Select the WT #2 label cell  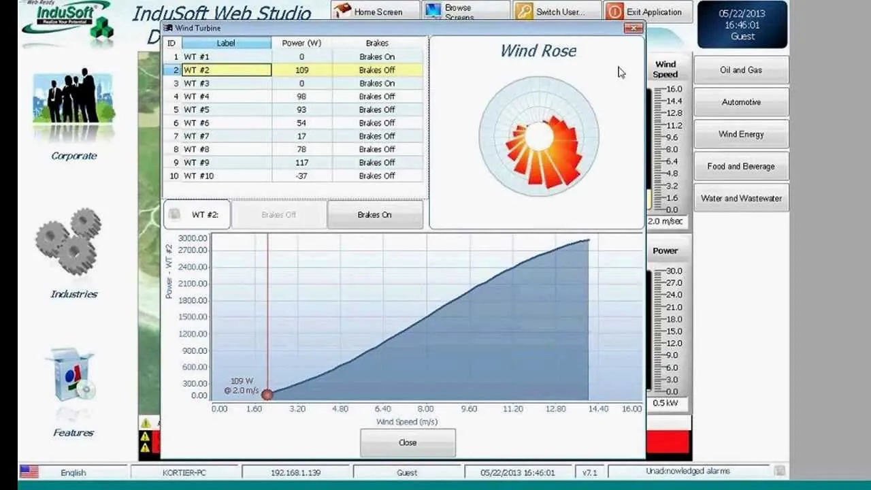pos(226,70)
